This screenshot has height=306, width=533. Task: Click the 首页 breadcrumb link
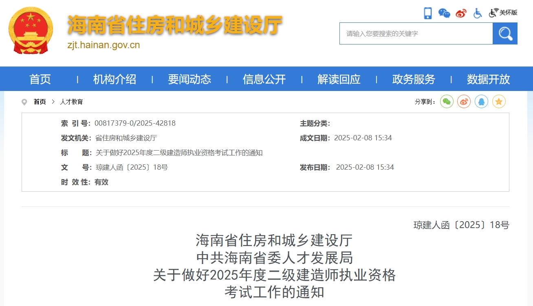click(x=40, y=102)
